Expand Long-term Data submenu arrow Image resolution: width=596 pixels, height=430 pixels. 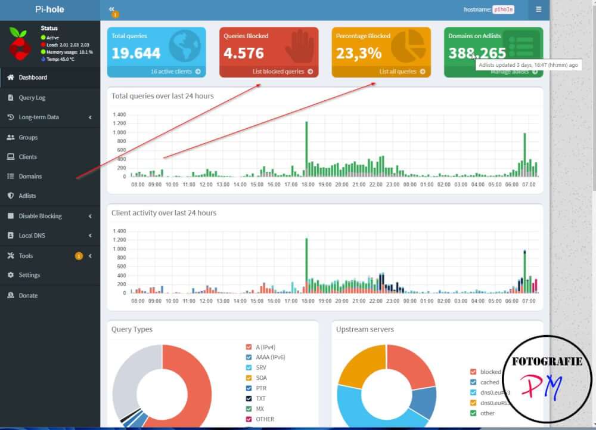90,117
